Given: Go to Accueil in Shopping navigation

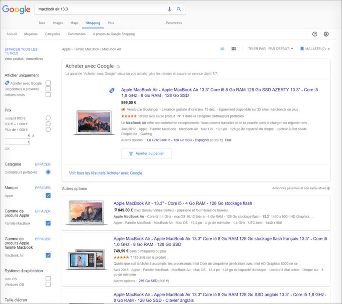Looking at the screenshot, I should click(x=11, y=34).
